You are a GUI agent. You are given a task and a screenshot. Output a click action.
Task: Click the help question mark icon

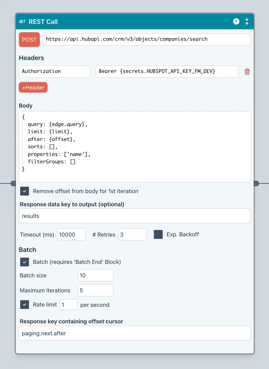tap(236, 21)
